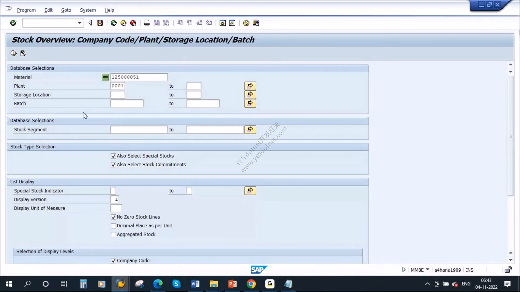The width and height of the screenshot is (520, 292).
Task: Open the Goto menu
Action: (x=66, y=10)
